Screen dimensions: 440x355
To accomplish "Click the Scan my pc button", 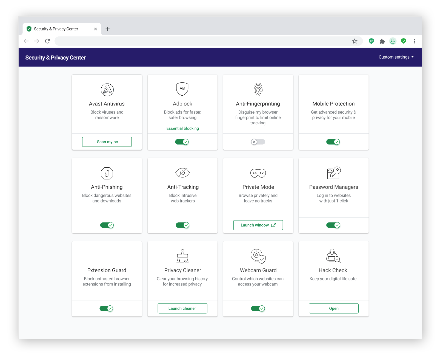I will (107, 142).
